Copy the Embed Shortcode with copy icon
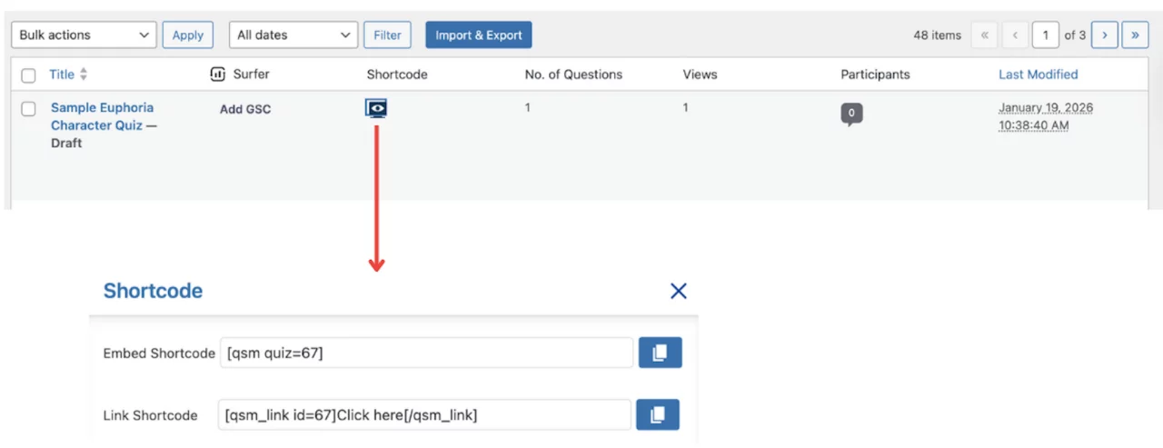Viewport: 1163px width, 448px height. (660, 353)
